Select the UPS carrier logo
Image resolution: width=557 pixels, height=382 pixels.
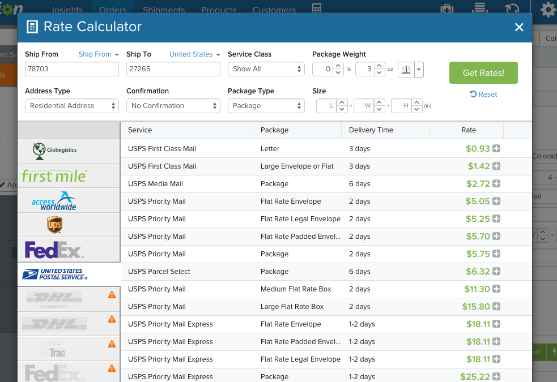click(54, 225)
